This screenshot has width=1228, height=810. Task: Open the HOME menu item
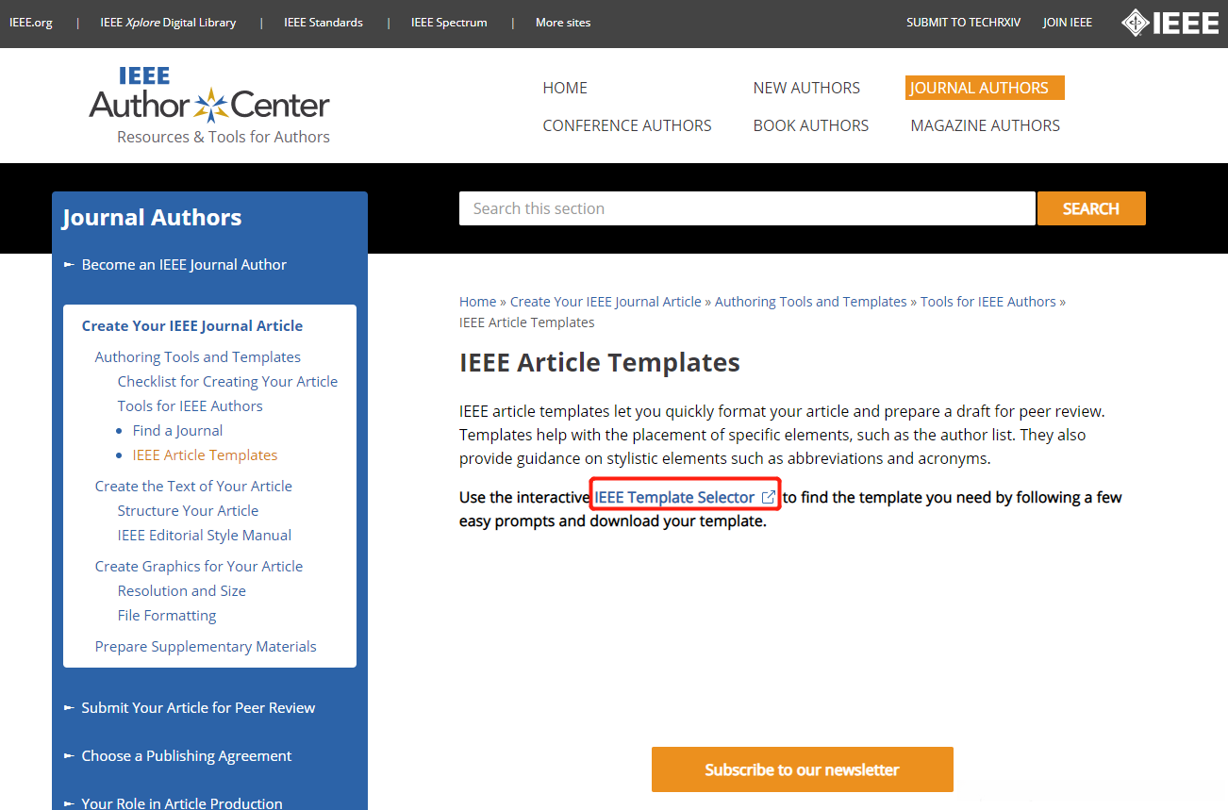pos(565,88)
